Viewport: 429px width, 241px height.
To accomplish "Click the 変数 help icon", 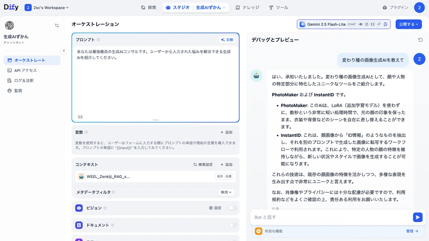I will (86, 132).
